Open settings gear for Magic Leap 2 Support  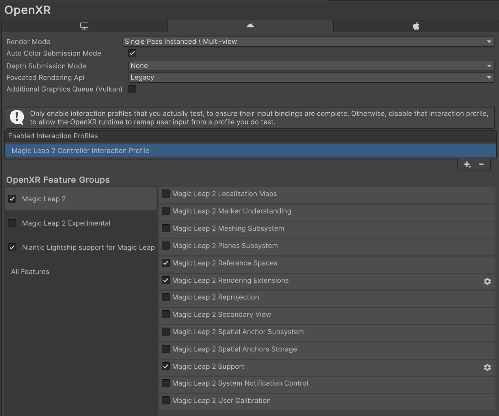487,367
